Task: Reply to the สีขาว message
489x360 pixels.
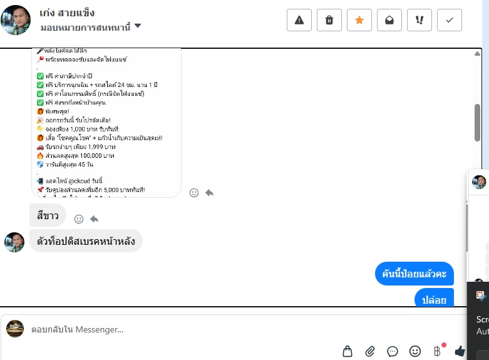Action: [x=94, y=219]
